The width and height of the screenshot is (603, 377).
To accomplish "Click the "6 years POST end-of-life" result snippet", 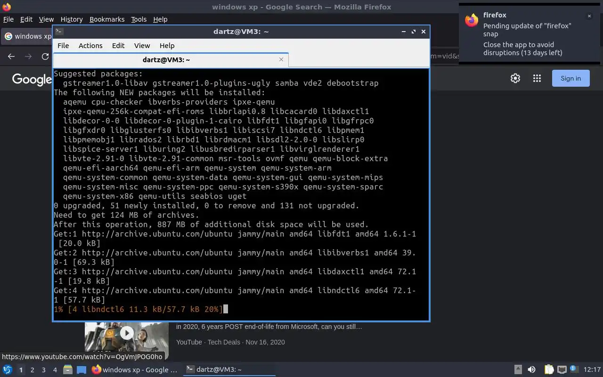I will pyautogui.click(x=269, y=327).
